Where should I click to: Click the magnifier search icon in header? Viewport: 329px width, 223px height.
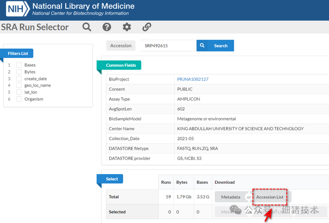click(x=87, y=27)
